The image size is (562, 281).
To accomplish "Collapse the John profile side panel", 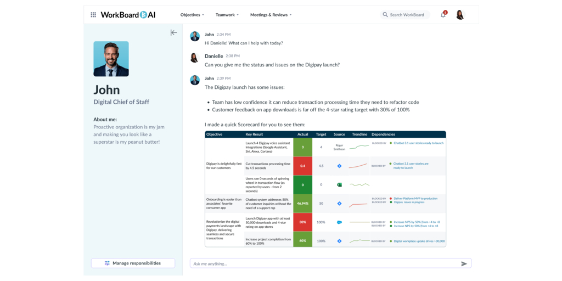I will [173, 33].
